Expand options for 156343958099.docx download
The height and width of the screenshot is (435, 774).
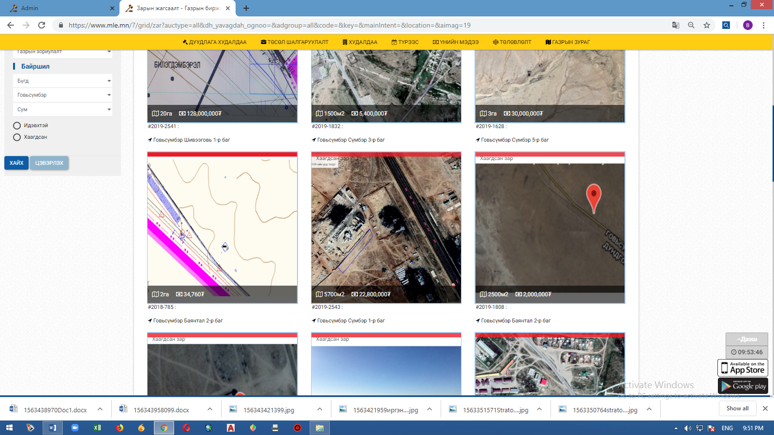[x=210, y=409]
